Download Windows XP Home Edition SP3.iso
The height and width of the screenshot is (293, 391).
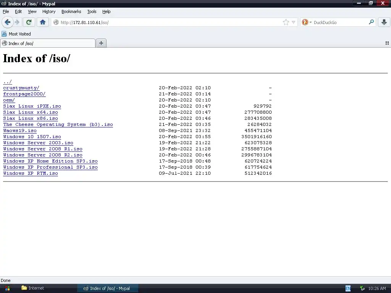(x=50, y=161)
